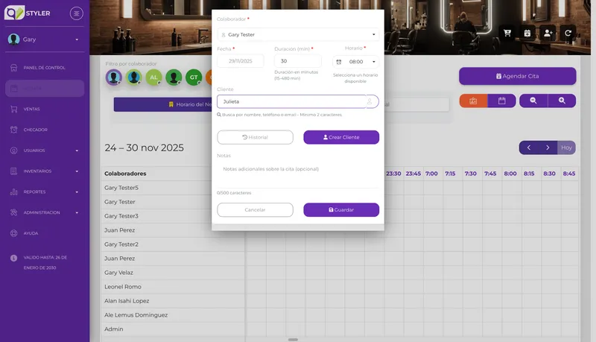This screenshot has height=342, width=596.
Task: Click the zoom out magnifier icon
Action: click(533, 101)
